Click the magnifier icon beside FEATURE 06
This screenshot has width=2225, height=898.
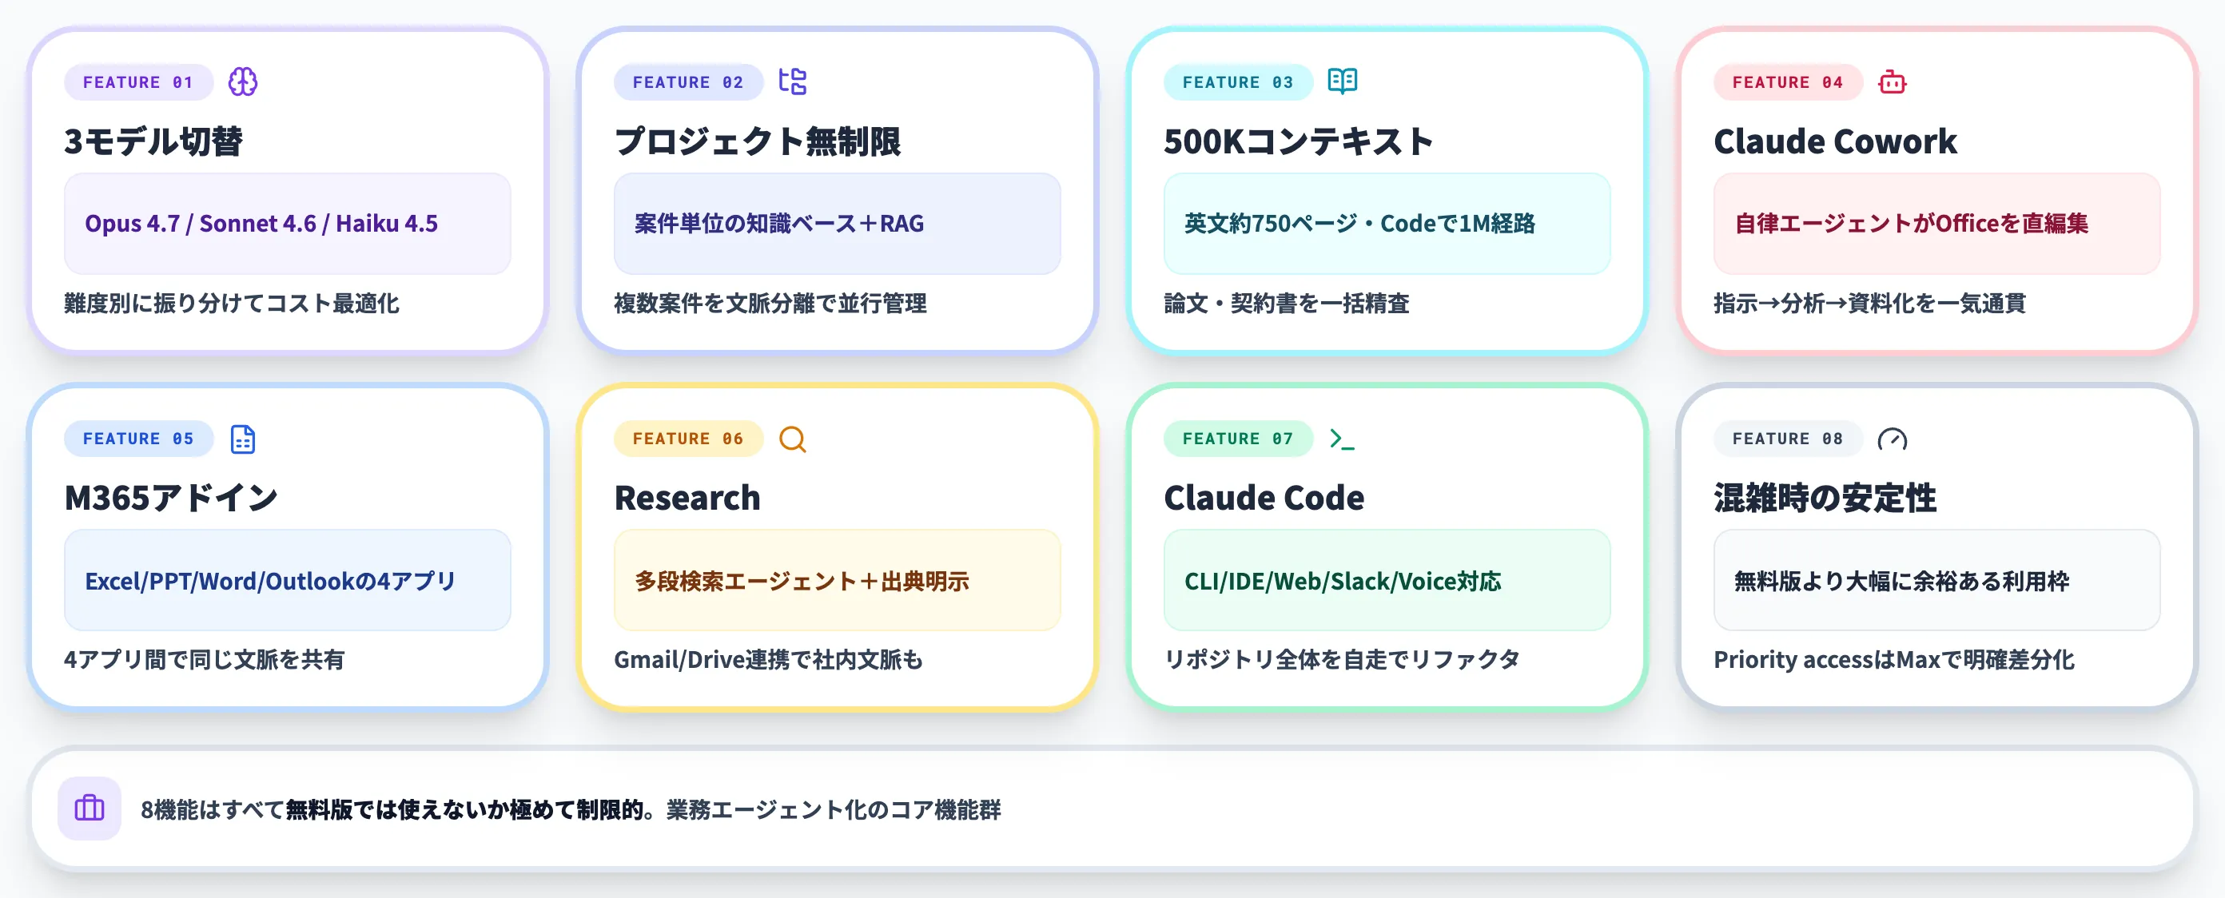pyautogui.click(x=792, y=439)
